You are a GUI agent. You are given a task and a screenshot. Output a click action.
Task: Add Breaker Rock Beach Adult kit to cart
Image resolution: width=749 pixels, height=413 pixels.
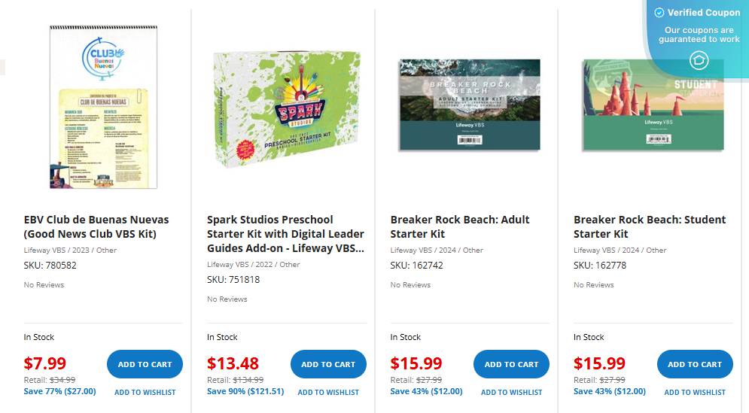point(511,364)
